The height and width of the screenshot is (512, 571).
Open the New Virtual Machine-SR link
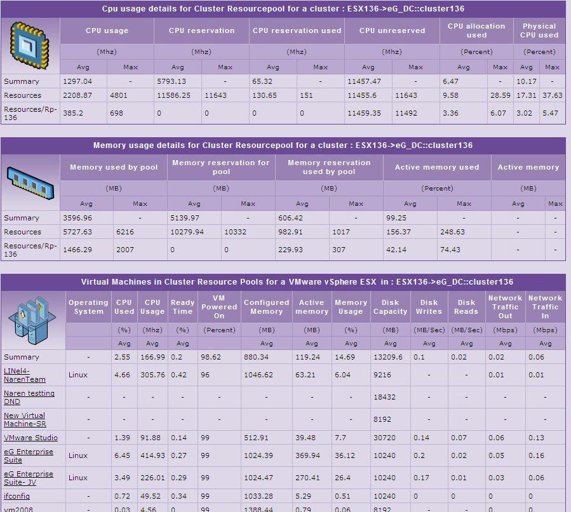coord(25,419)
